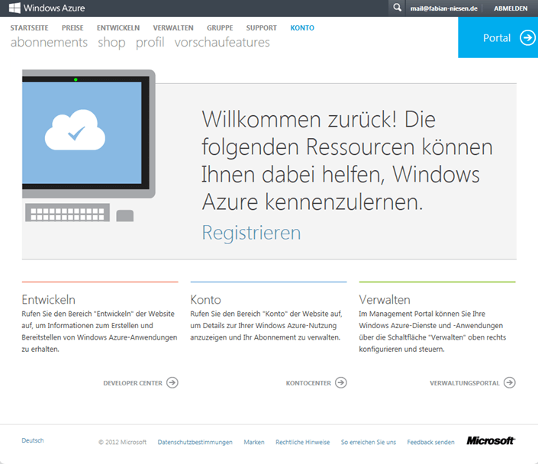538x464 pixels.
Task: Click the Portal arrow circle icon
Action: point(527,37)
